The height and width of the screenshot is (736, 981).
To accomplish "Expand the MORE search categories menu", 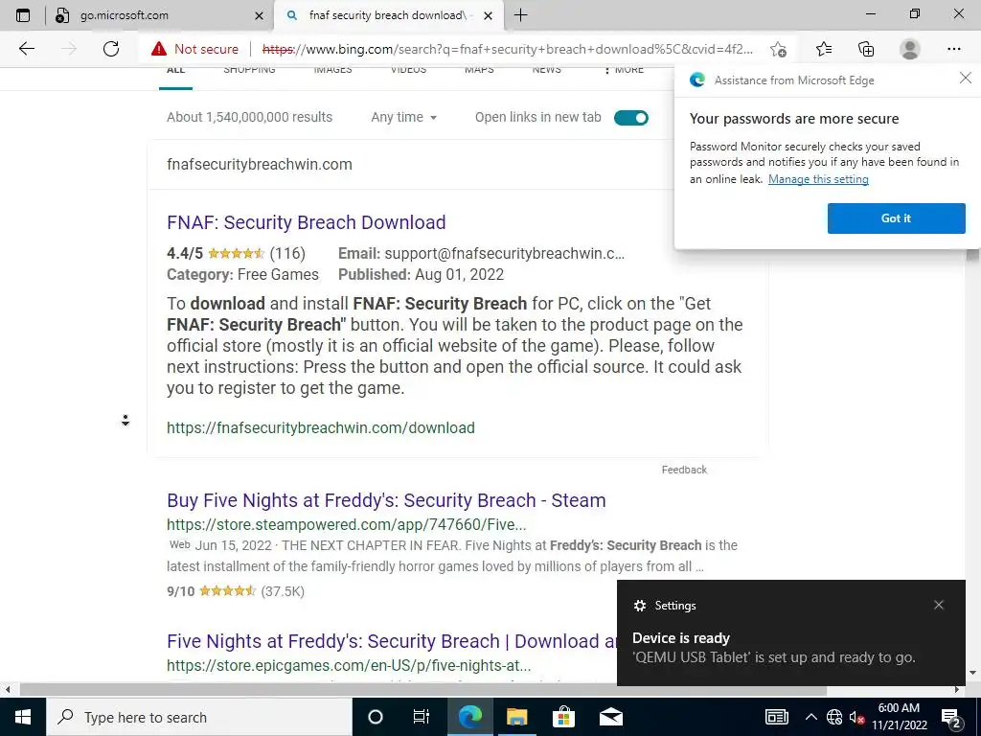I will point(623,69).
